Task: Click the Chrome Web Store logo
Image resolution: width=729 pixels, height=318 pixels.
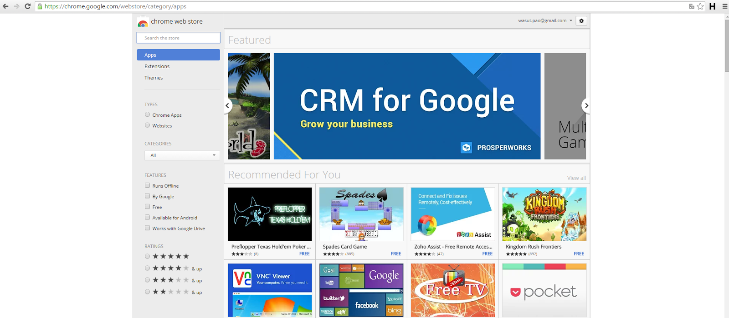Action: point(143,22)
